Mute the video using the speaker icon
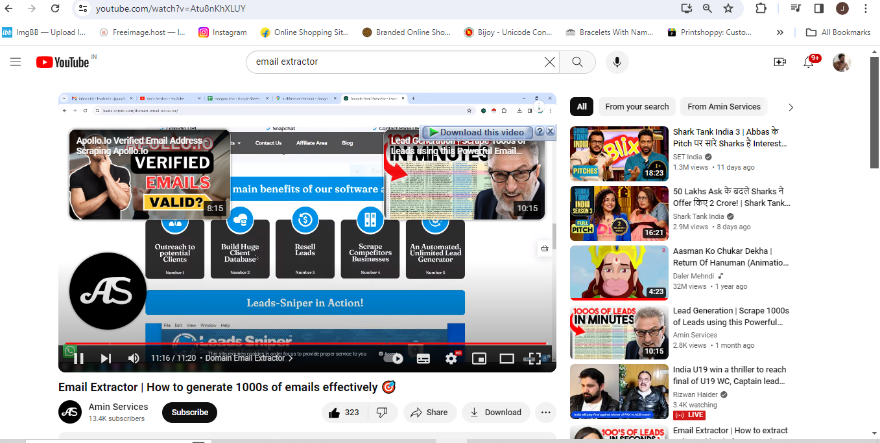This screenshot has height=443, width=880. click(134, 358)
